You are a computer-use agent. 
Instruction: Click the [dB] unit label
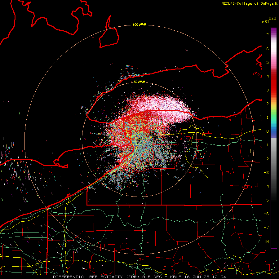(x=264, y=21)
